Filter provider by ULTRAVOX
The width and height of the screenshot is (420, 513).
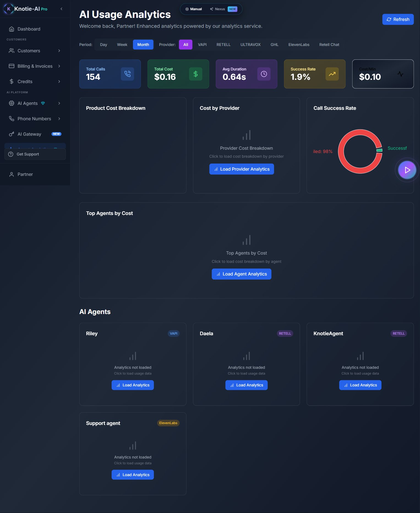point(250,45)
